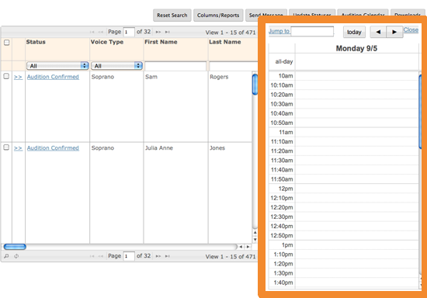The height and width of the screenshot is (298, 427).
Task: Click horizontal scroll left arrow of grid
Action: (241, 247)
